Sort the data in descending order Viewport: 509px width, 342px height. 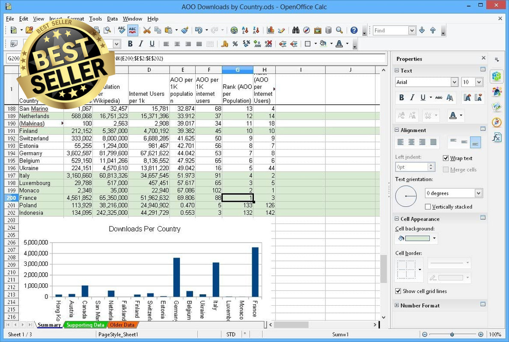click(x=256, y=30)
